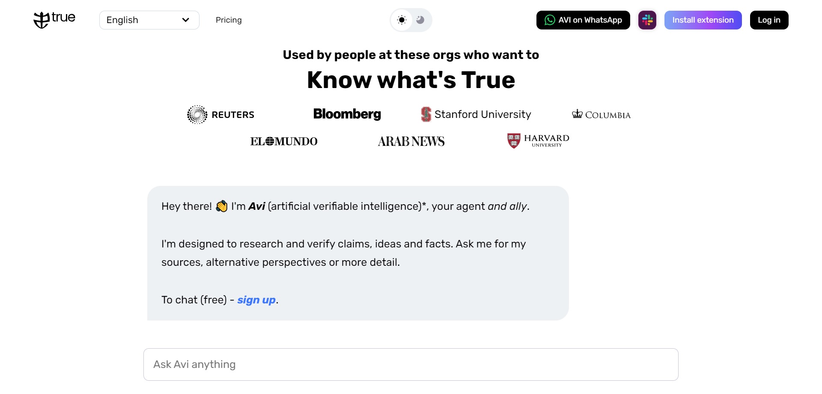
Task: Open the English language dropdown
Action: [149, 20]
